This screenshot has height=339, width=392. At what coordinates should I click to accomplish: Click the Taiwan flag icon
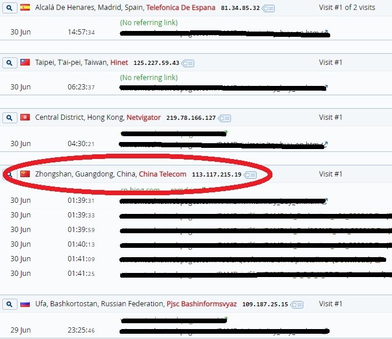pyautogui.click(x=25, y=63)
